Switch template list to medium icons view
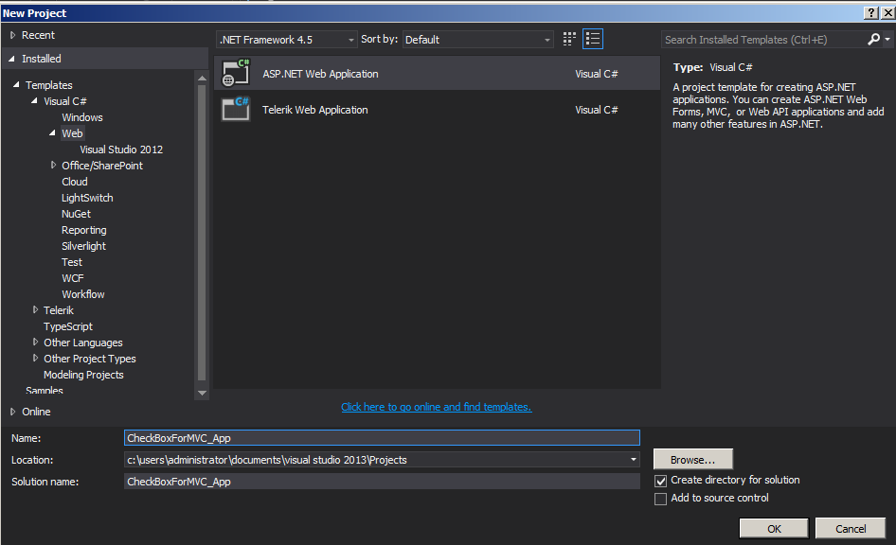 tap(568, 38)
